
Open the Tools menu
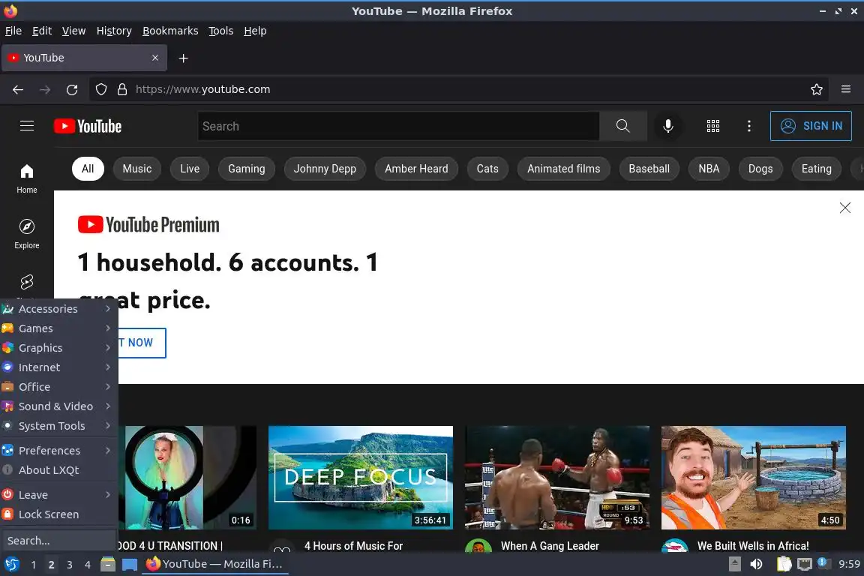[221, 31]
